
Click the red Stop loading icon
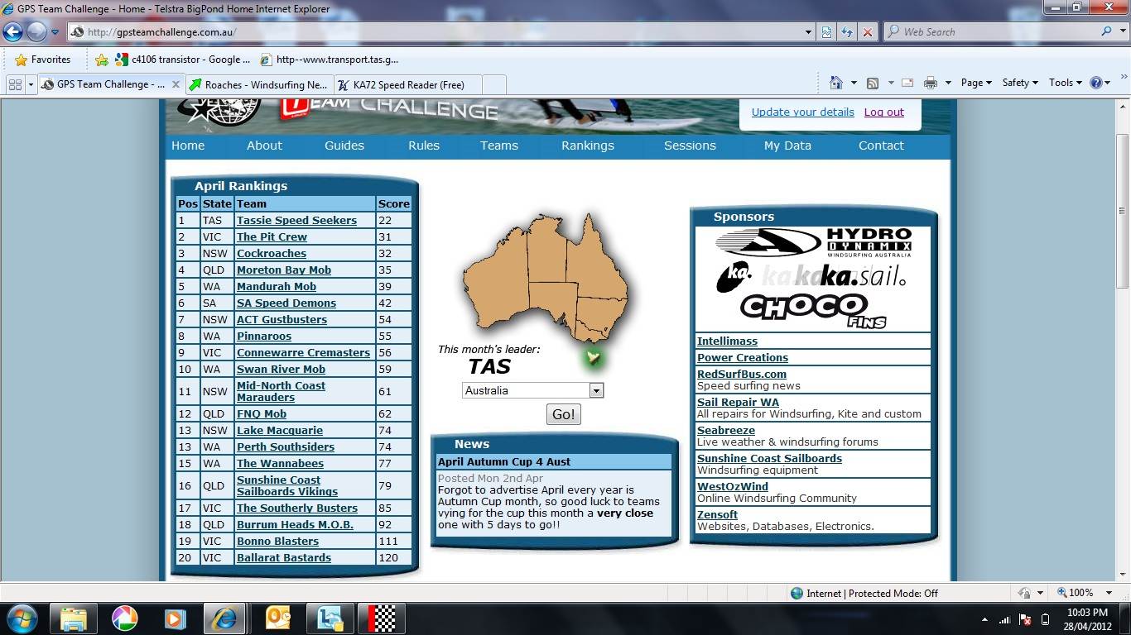[x=867, y=32]
